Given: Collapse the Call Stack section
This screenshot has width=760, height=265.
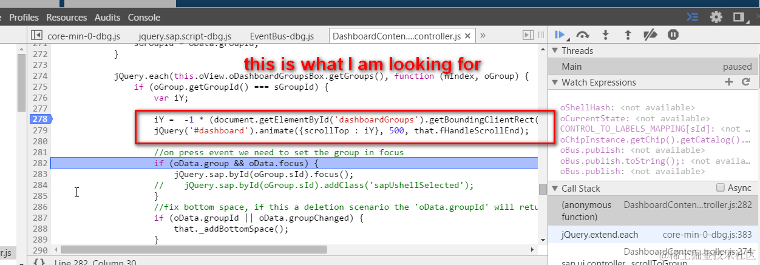Looking at the screenshot, I should [555, 189].
